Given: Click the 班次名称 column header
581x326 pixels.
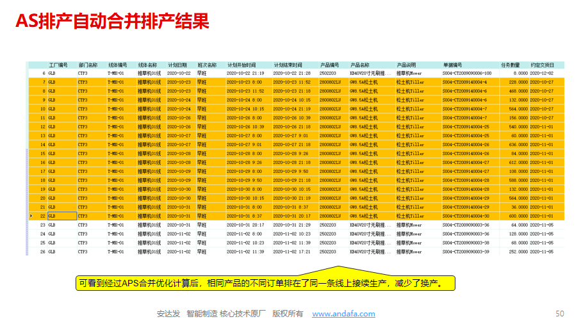Looking at the screenshot, I should coord(207,65).
